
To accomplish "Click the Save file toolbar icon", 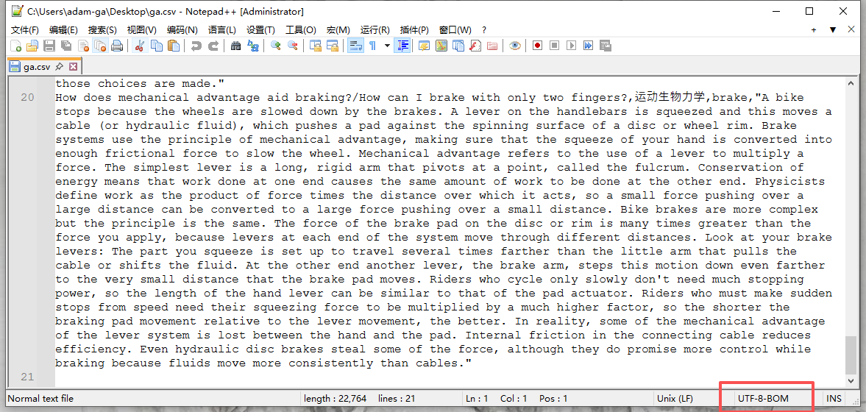I will (49, 46).
